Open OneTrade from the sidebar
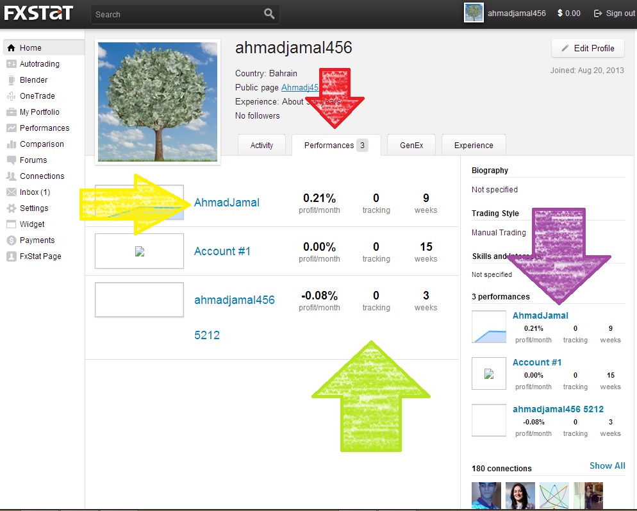Image resolution: width=637 pixels, height=511 pixels. tap(11, 96)
